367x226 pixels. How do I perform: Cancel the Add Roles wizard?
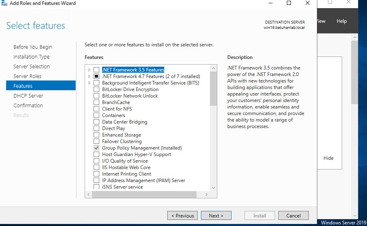[293, 216]
